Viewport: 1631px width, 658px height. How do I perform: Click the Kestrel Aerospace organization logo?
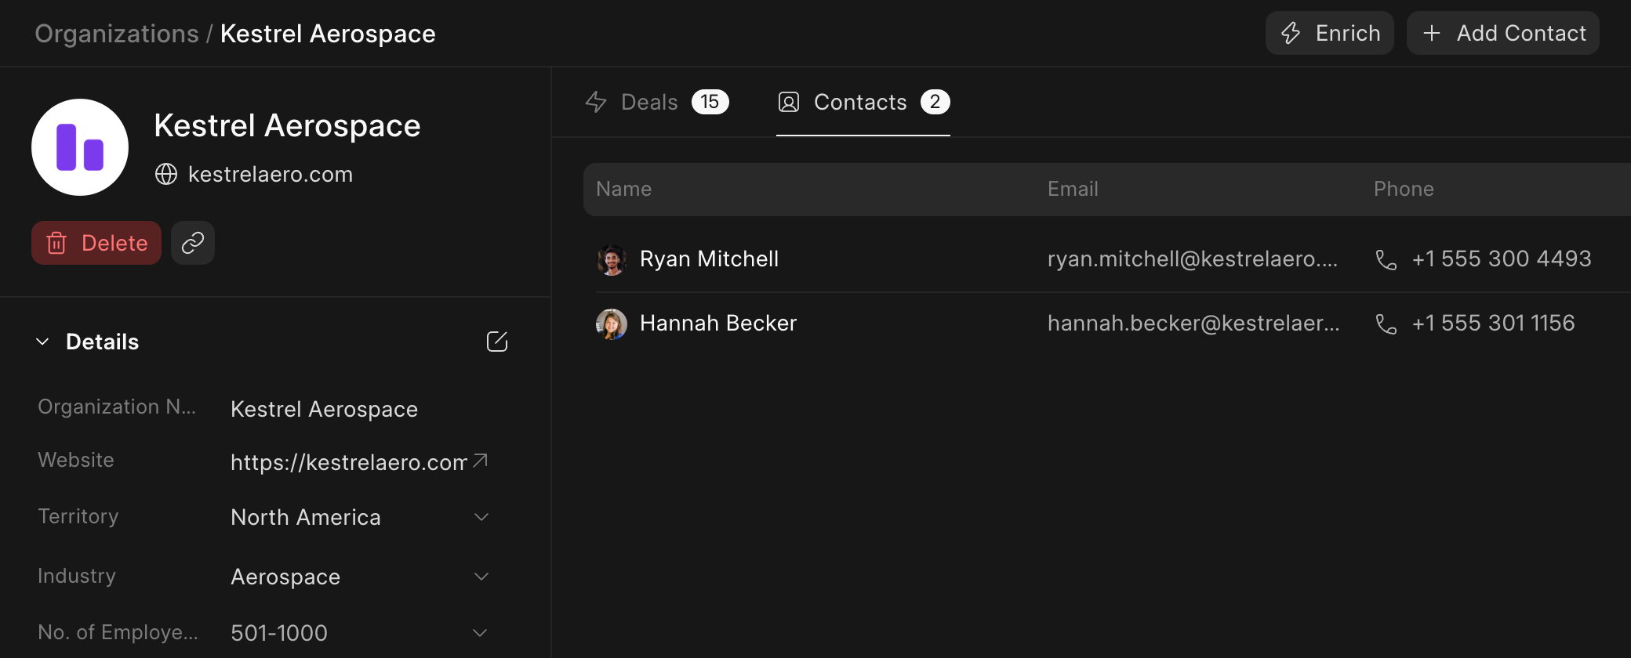(80, 147)
